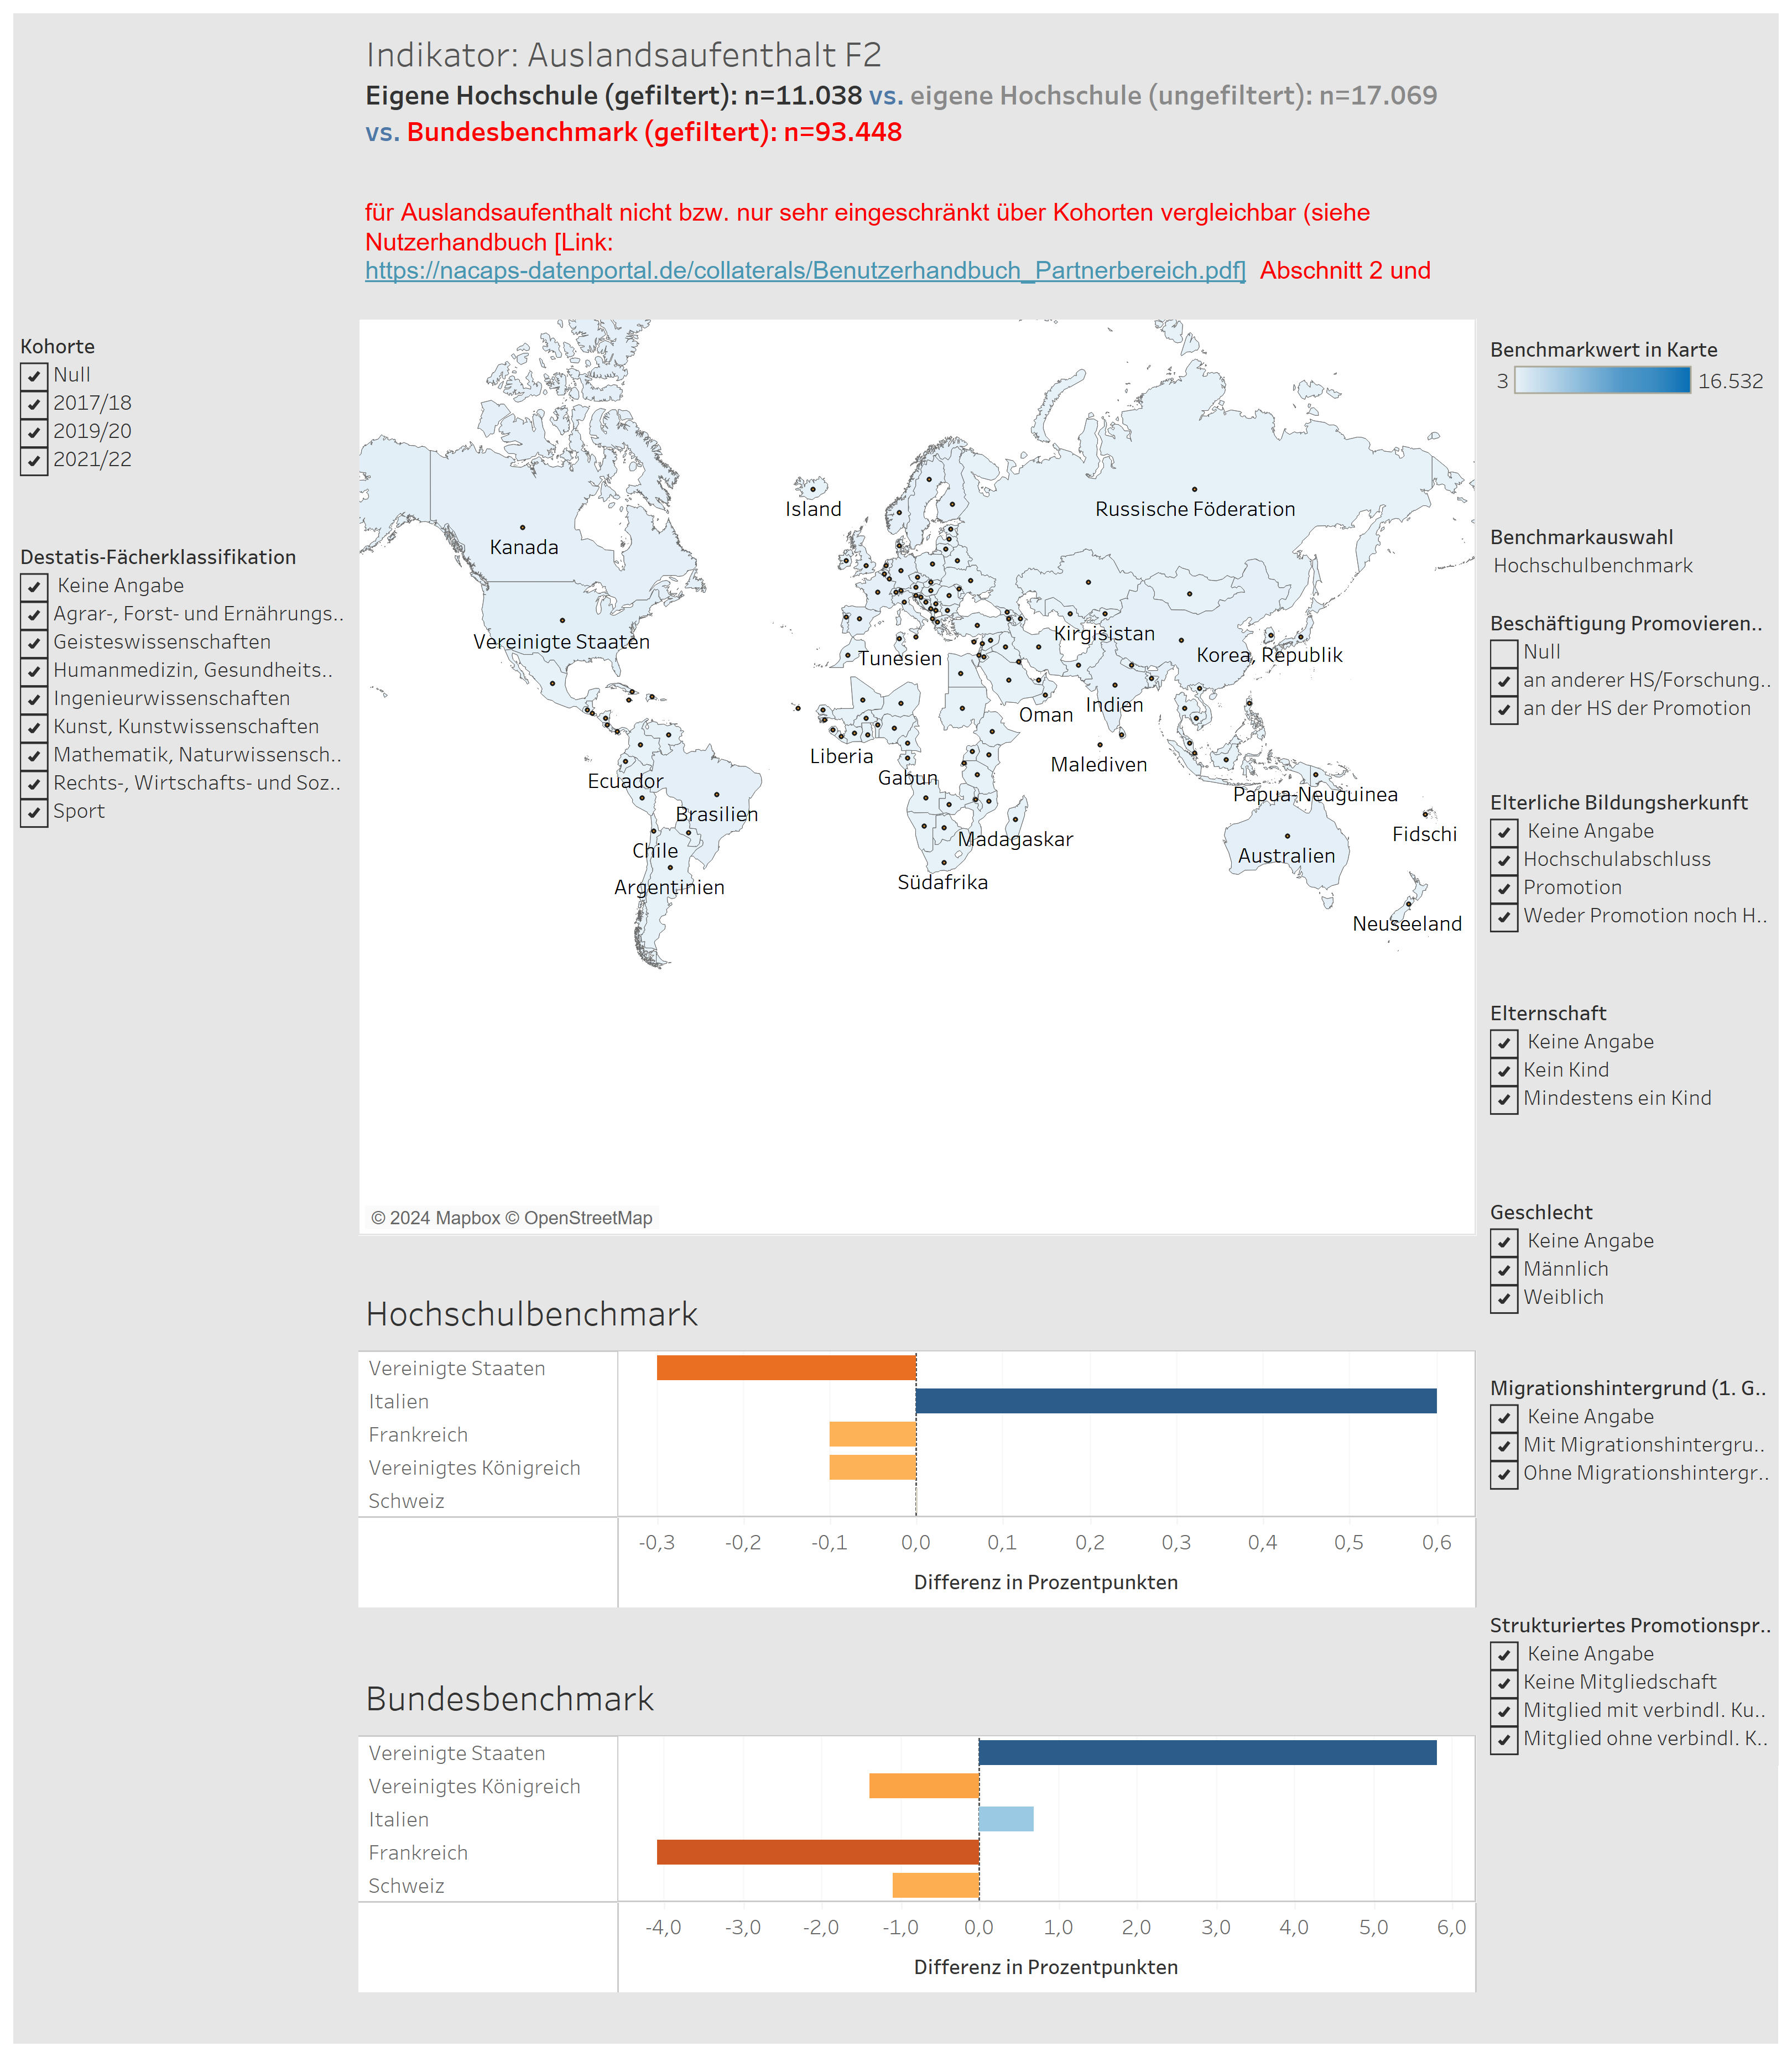Uncheck the Sport subject filter
Image resolution: width=1792 pixels, height=2057 pixels.
pos(34,812)
